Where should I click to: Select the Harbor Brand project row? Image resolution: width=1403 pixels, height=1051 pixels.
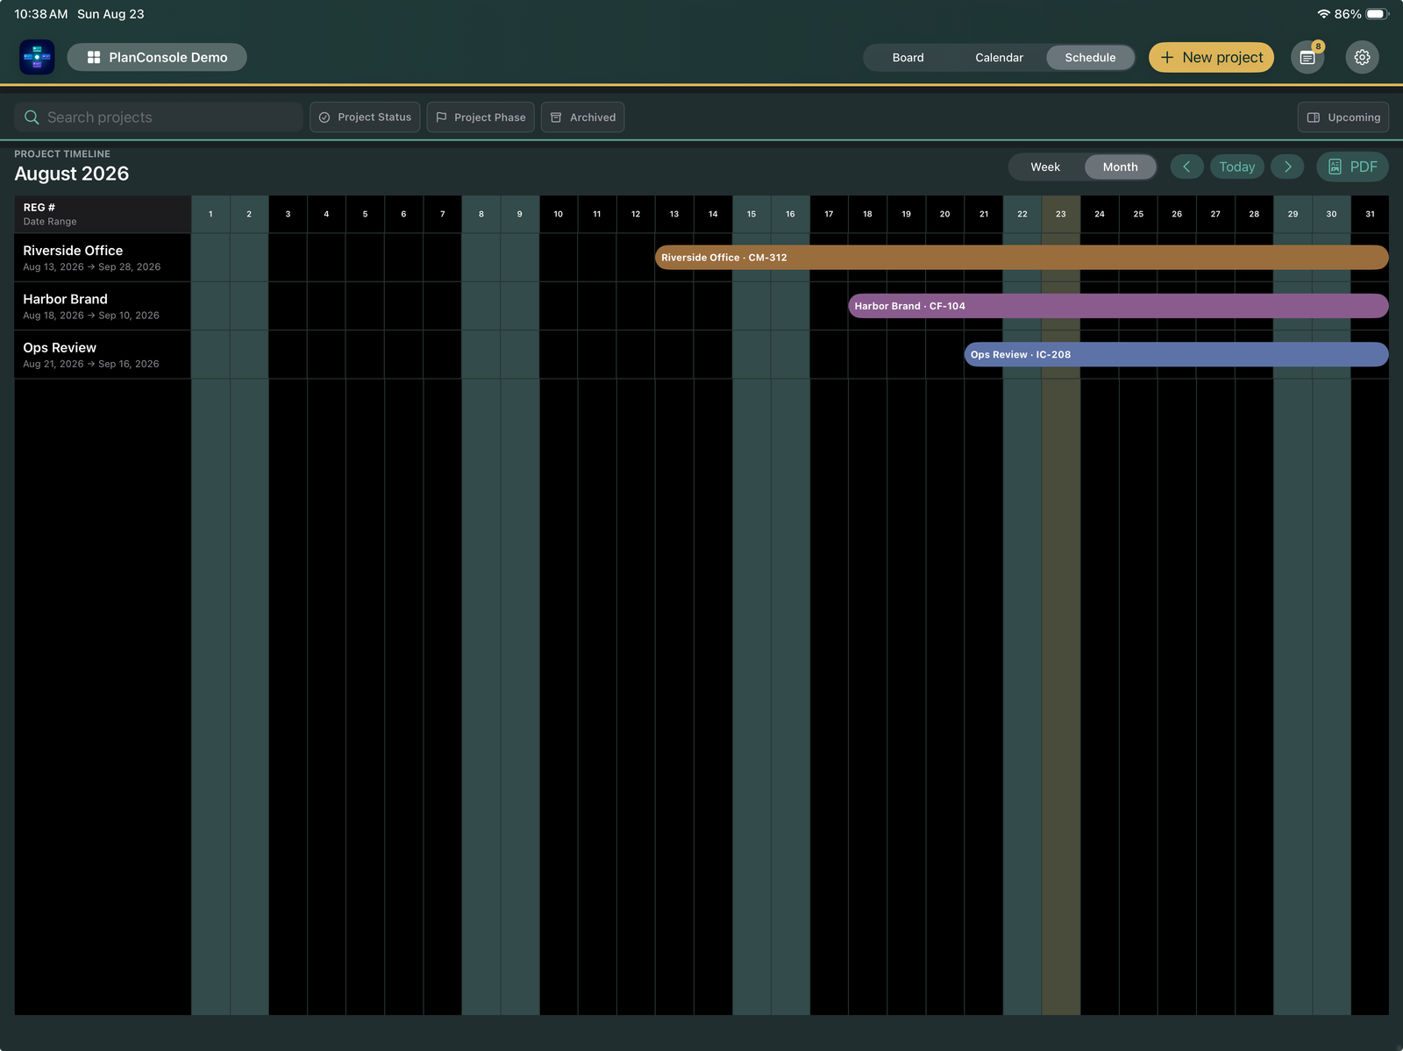pyautogui.click(x=103, y=306)
